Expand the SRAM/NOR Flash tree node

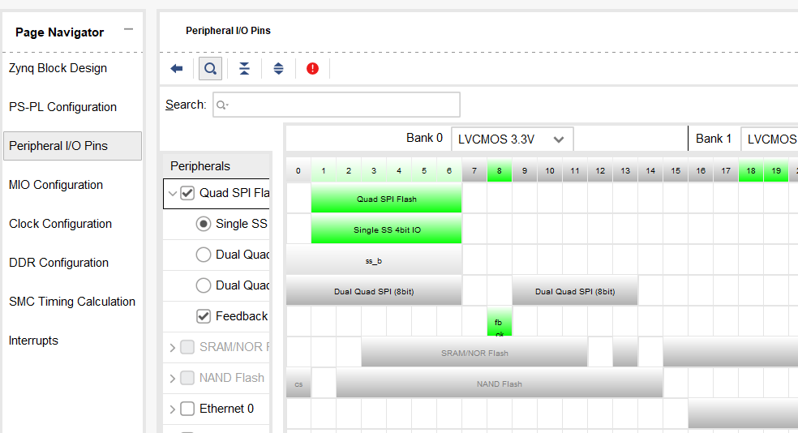click(173, 348)
